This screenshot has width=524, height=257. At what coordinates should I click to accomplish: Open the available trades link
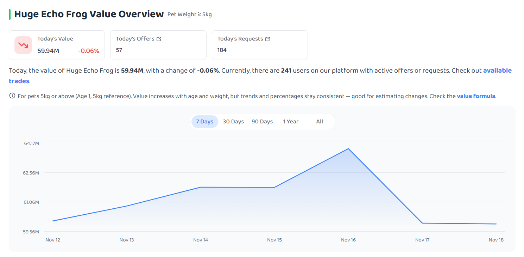(260, 76)
